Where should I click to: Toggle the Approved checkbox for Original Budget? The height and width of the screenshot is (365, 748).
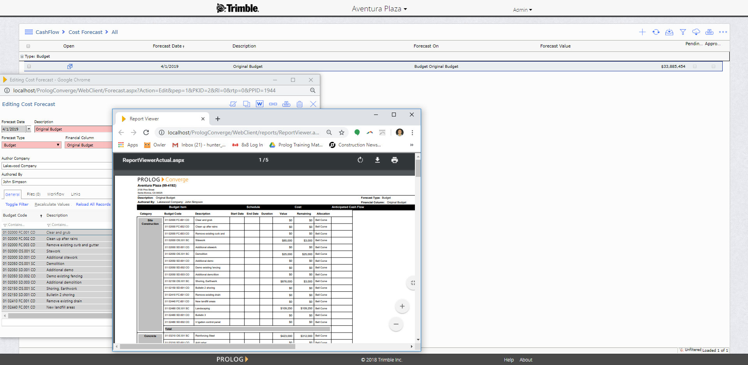[714, 67]
